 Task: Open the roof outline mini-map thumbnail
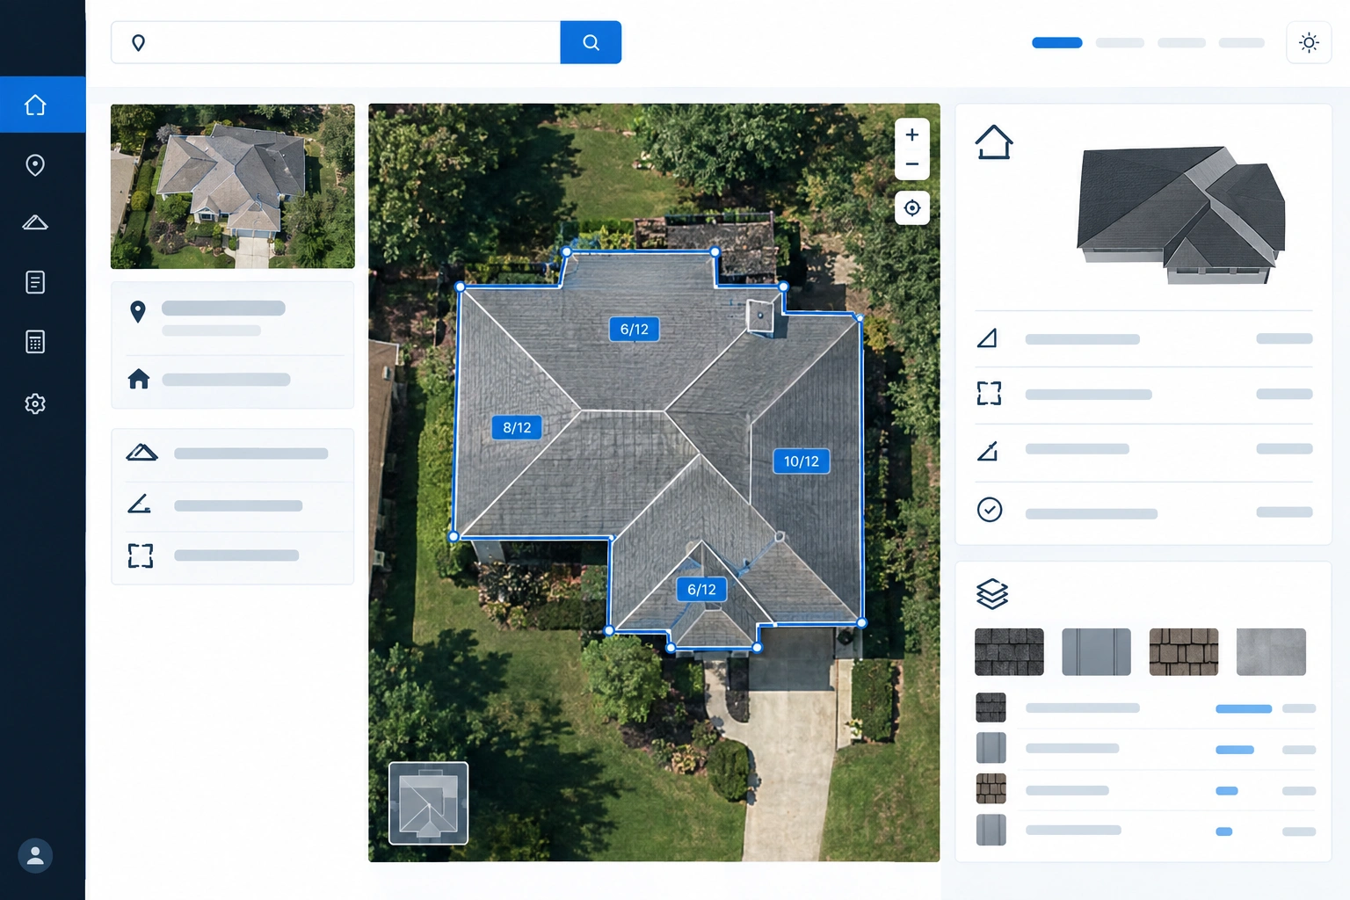[429, 803]
